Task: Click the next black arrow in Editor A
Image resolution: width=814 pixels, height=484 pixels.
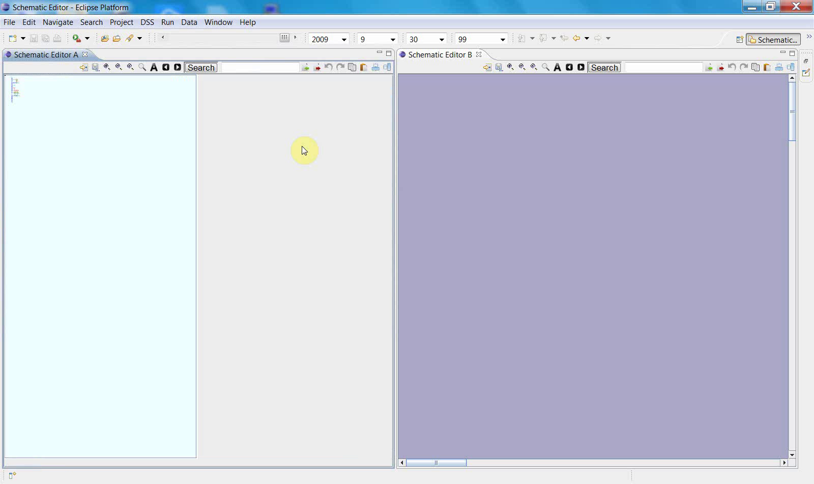Action: pos(178,68)
